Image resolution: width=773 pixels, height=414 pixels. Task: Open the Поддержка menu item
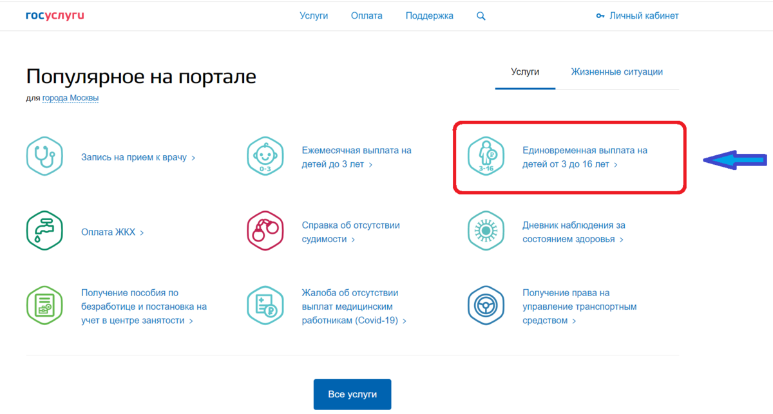click(430, 16)
